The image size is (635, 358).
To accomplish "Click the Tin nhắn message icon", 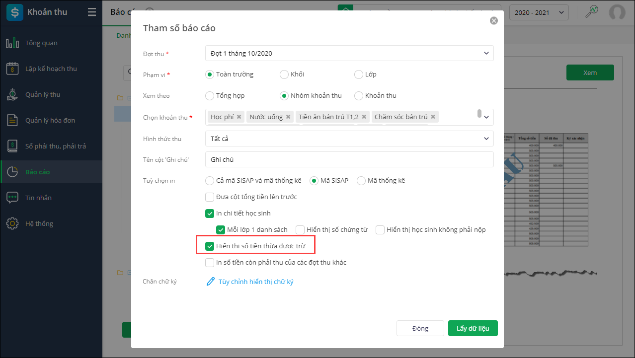I will (x=12, y=198).
